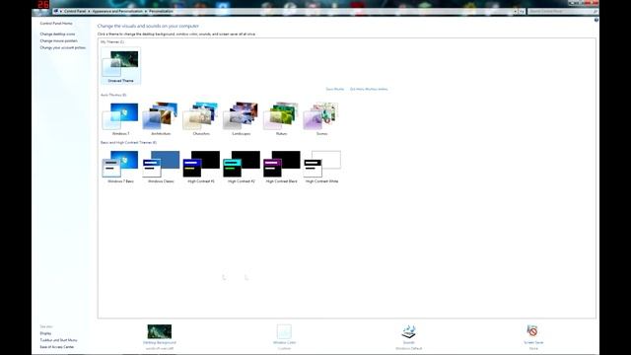This screenshot has height=355, width=631.
Task: Open Change your account picture link
Action: click(x=63, y=48)
